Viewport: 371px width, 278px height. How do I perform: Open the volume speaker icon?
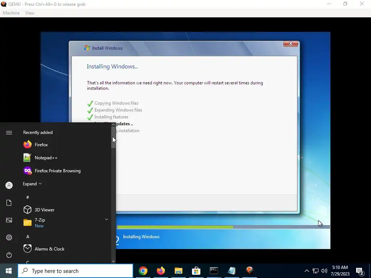[324, 271]
